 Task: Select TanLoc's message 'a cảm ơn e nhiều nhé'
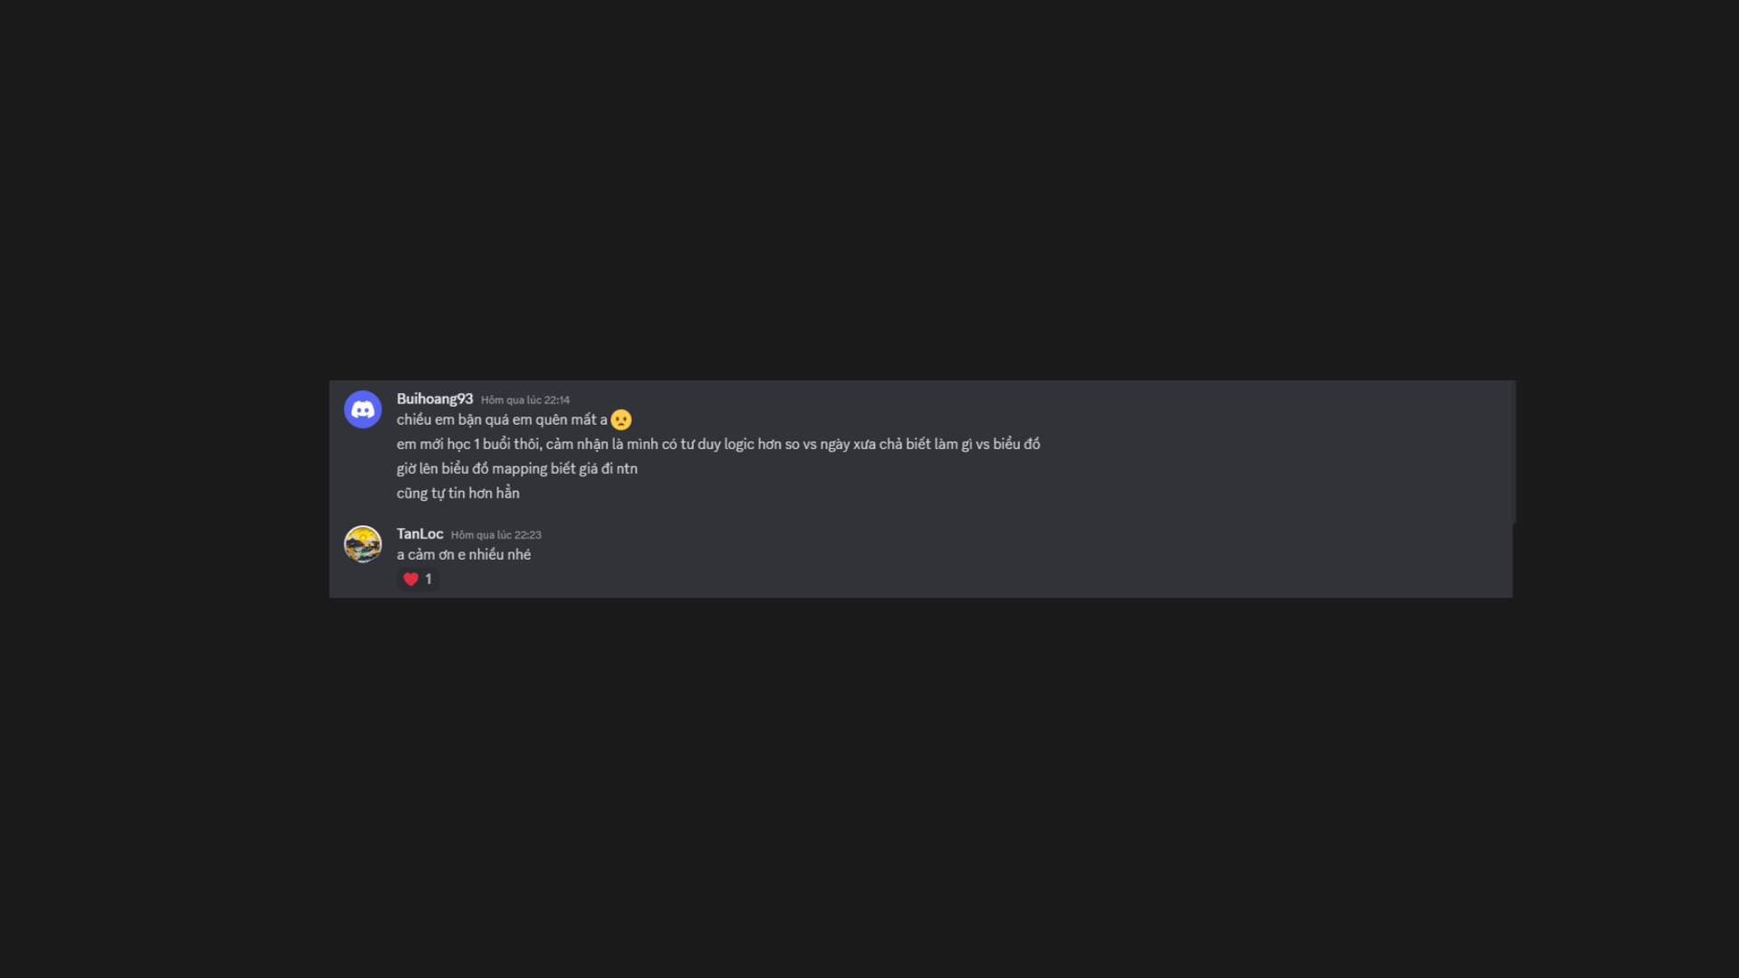point(464,555)
